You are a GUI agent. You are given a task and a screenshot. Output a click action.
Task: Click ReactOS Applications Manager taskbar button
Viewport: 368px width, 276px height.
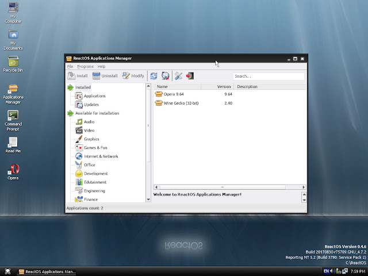[47, 271]
